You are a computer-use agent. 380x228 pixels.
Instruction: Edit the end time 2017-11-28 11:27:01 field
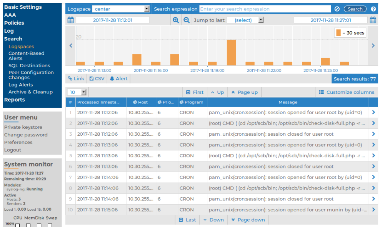(330, 20)
